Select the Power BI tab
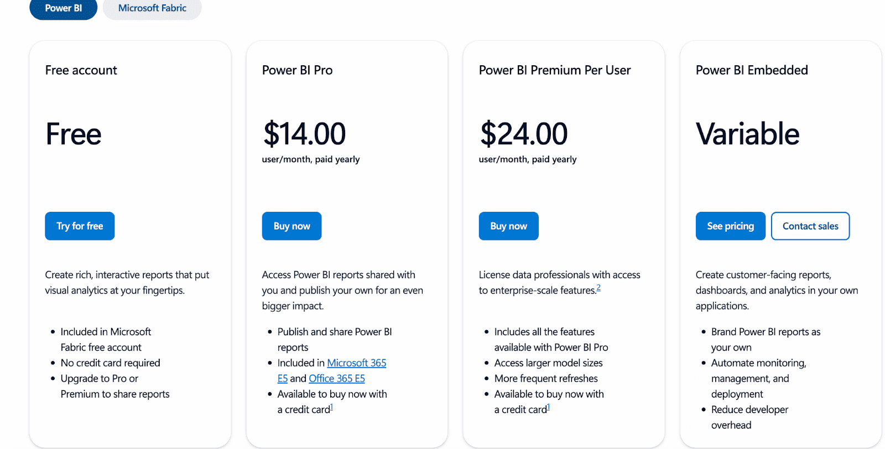 click(x=63, y=8)
